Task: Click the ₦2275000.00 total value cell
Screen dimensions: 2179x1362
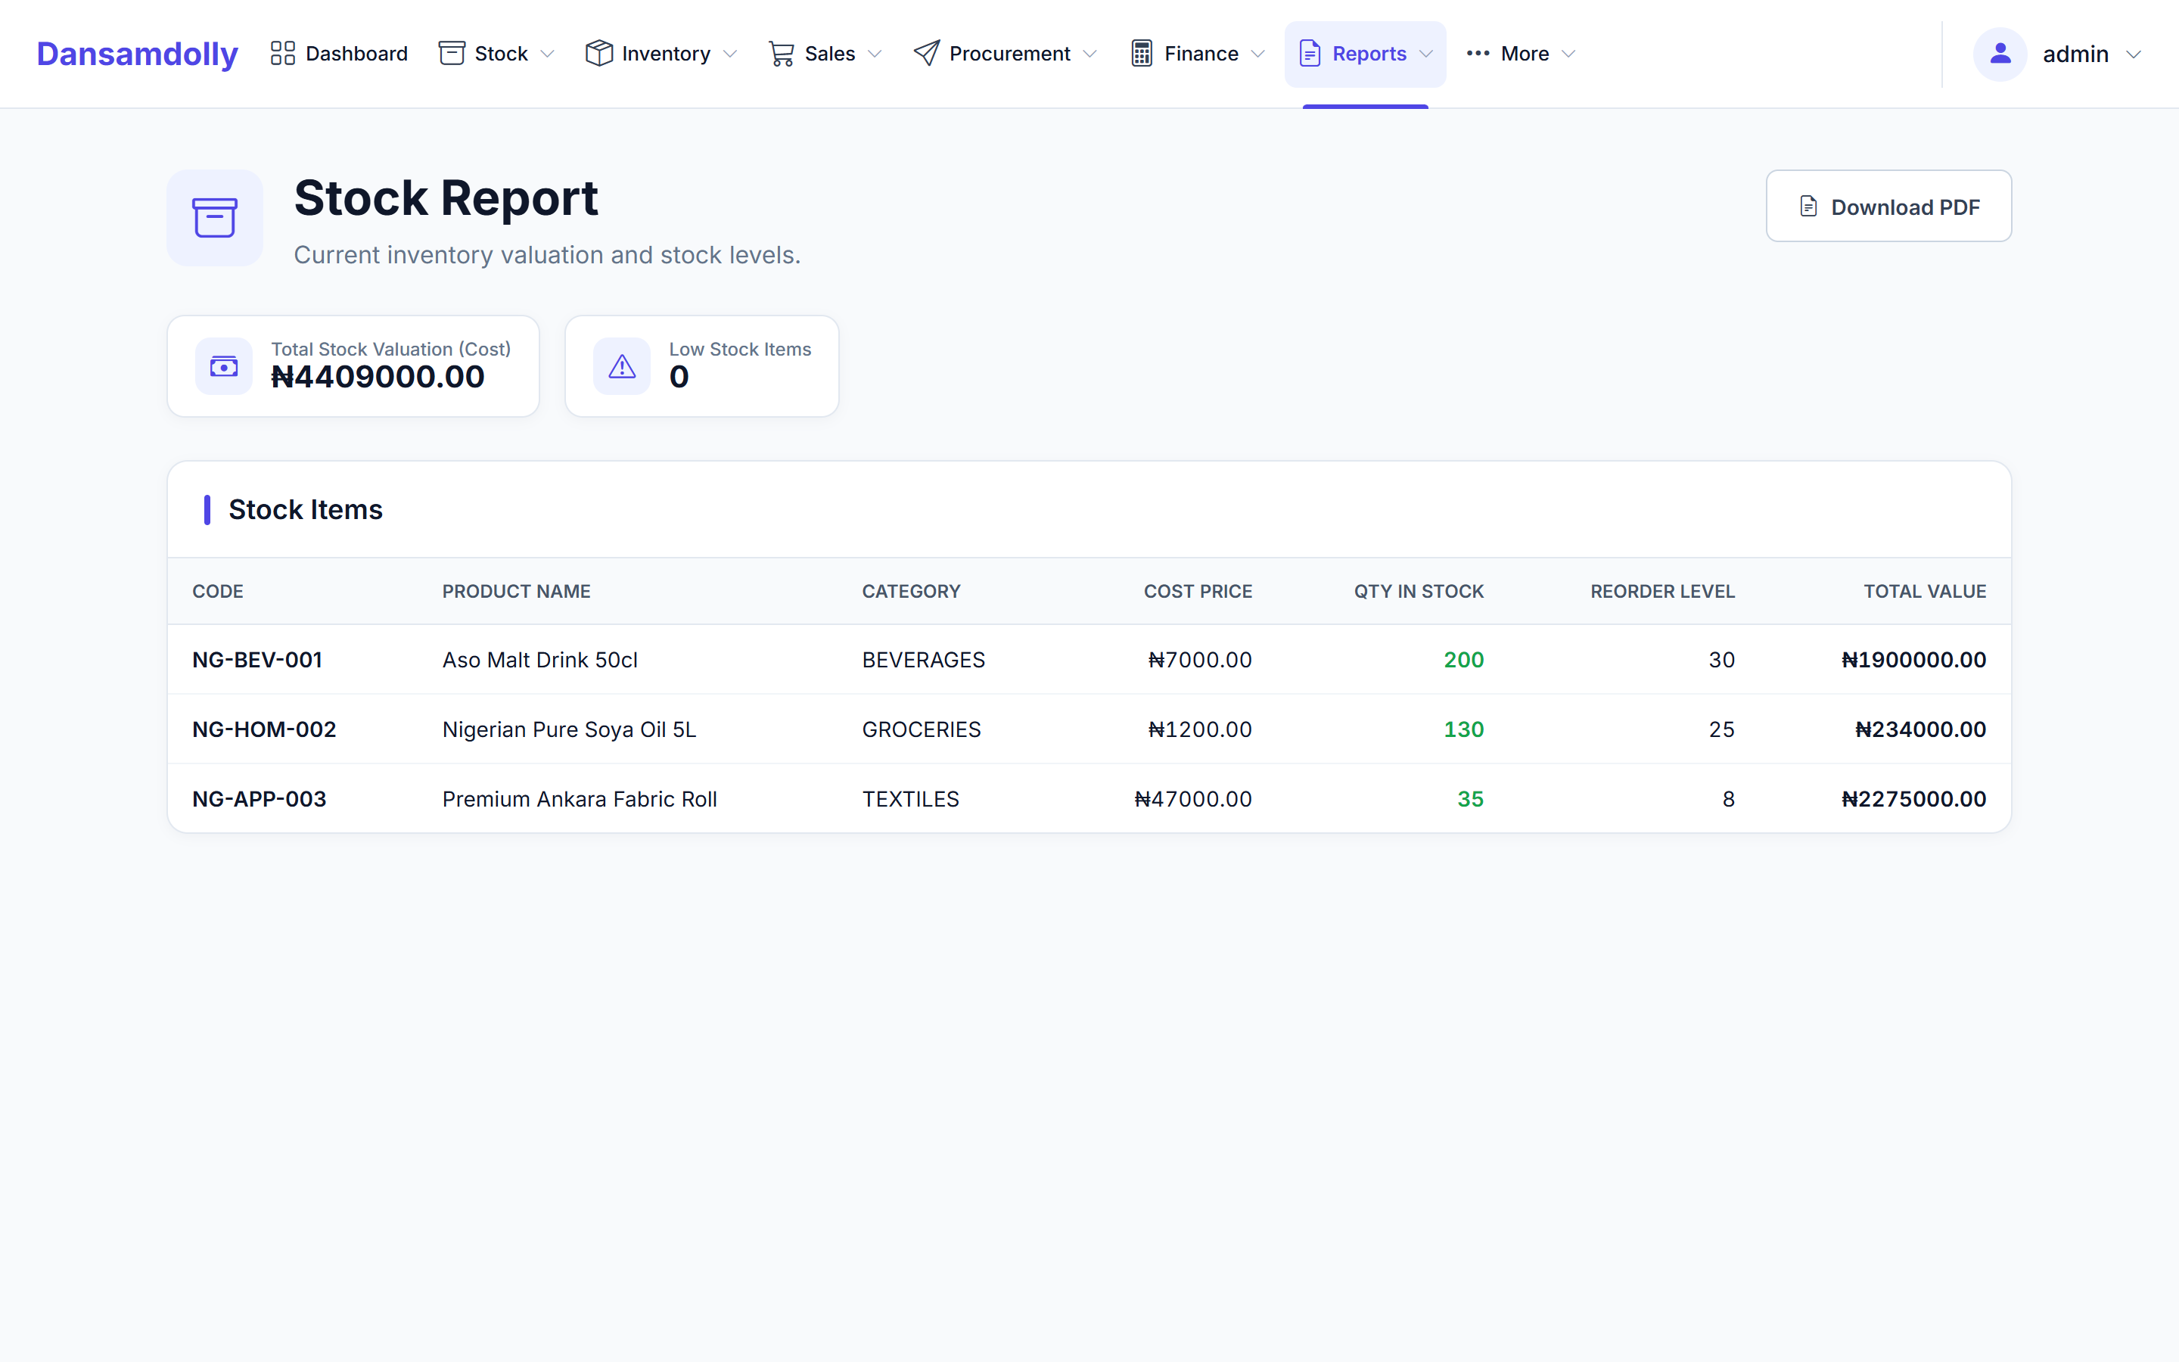Action: pos(1913,799)
